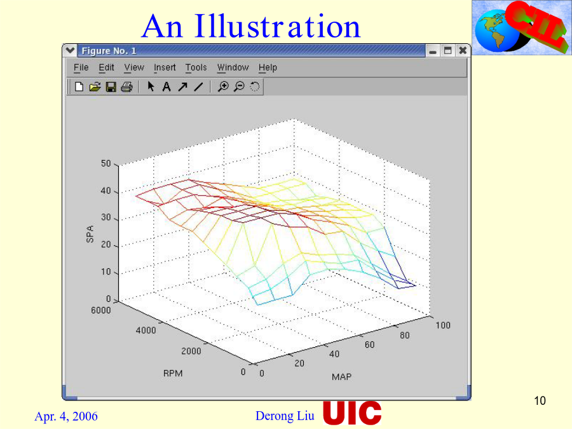Click the 6000 tick label on RPM axis
The width and height of the screenshot is (572, 429).
[100, 310]
